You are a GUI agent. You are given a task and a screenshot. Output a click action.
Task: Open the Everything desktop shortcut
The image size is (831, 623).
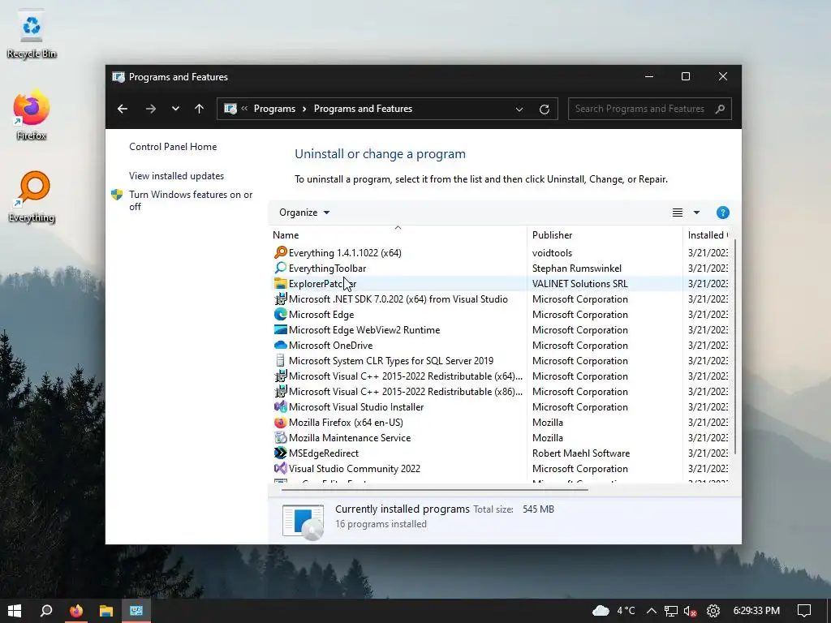32,197
